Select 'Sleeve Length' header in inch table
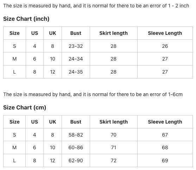 point(165,33)
